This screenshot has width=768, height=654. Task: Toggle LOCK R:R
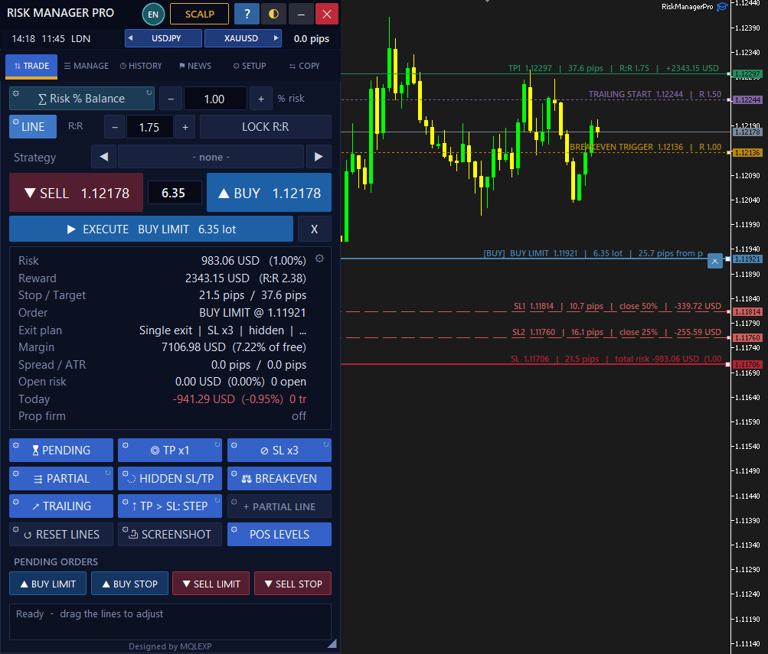pos(266,127)
